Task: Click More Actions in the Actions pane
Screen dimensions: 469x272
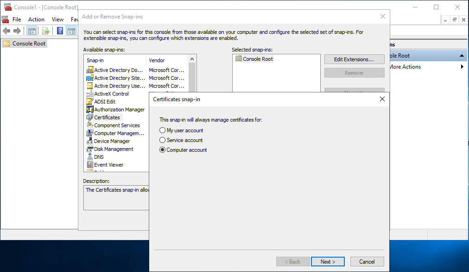Action: 405,67
